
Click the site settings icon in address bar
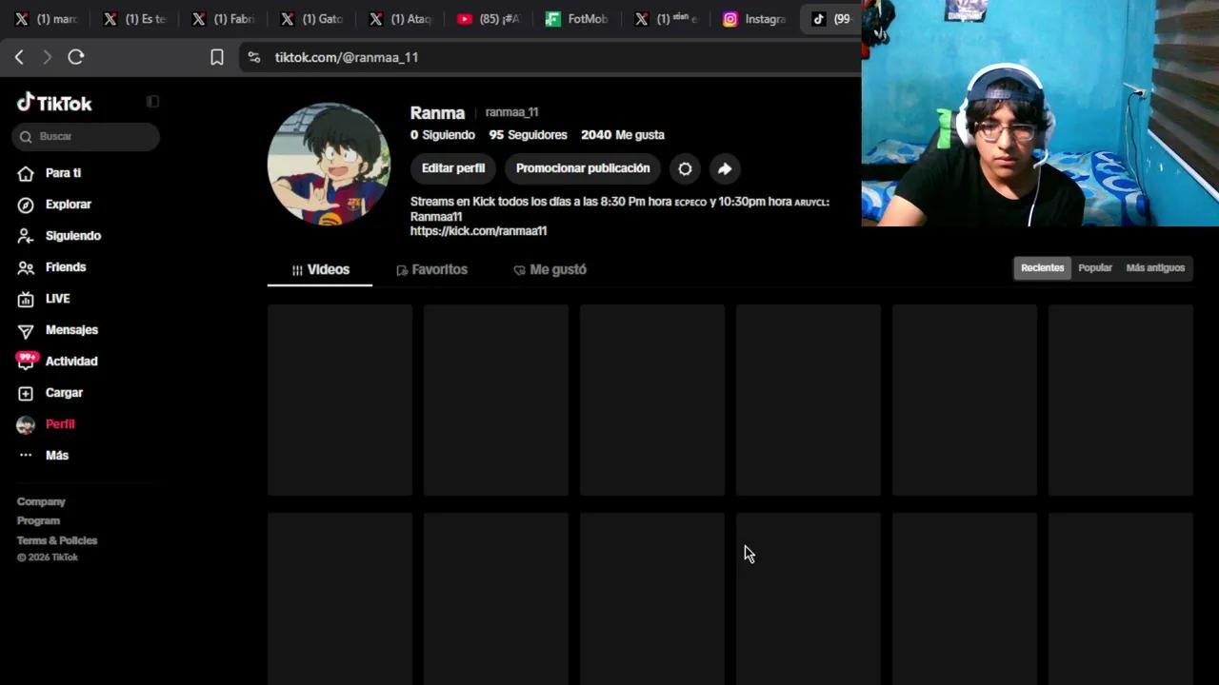tap(253, 57)
